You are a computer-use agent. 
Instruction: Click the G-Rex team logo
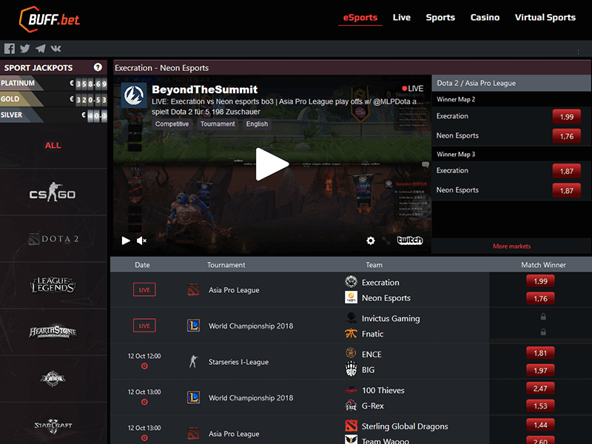coord(351,405)
